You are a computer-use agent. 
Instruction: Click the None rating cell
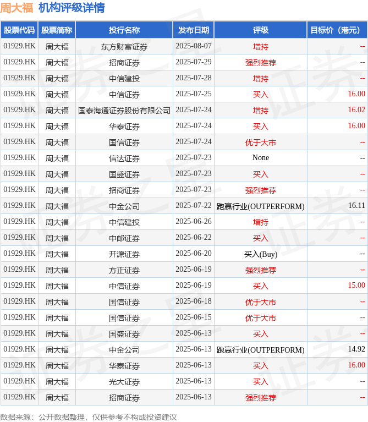261,158
